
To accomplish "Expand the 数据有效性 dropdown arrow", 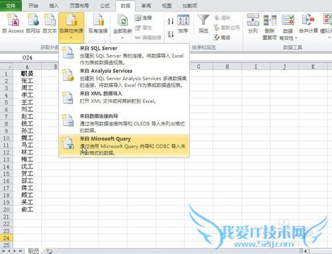I will tap(296, 38).
